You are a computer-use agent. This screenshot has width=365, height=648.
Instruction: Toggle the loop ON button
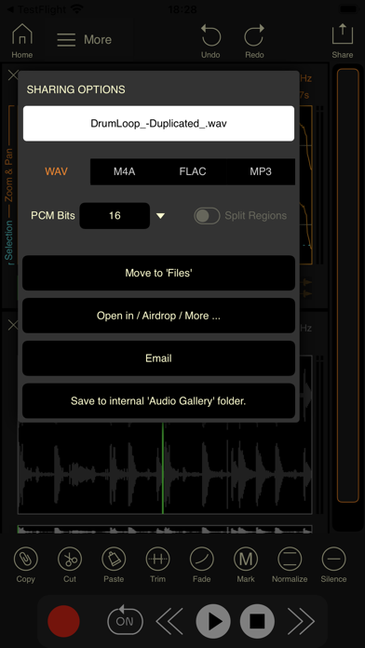point(125,621)
